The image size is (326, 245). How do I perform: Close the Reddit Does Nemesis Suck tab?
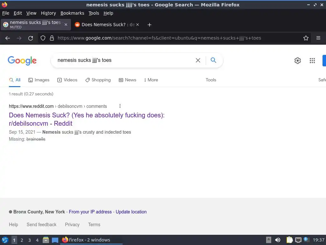[138, 25]
